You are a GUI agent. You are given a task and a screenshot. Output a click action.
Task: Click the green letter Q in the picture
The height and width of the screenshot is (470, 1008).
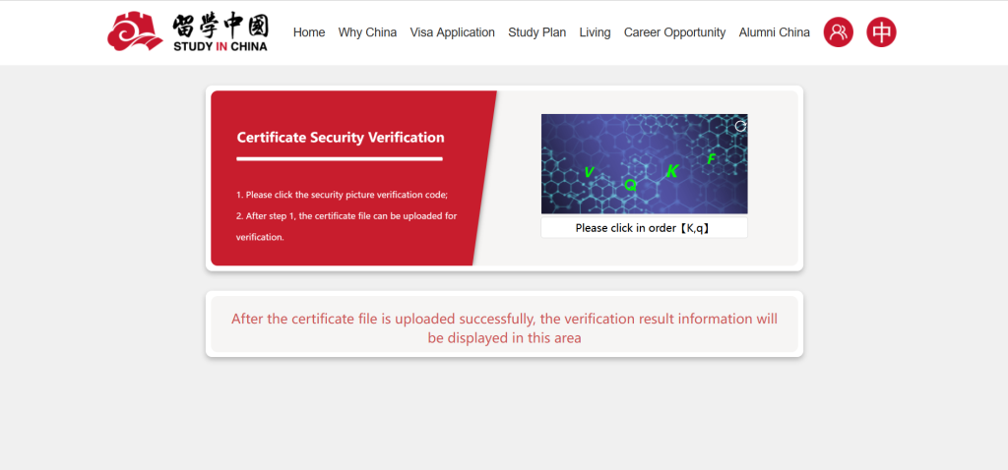point(630,184)
